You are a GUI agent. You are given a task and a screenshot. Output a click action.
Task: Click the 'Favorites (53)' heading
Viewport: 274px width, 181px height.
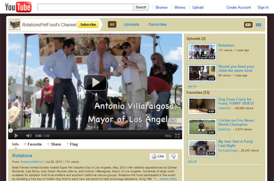point(198,92)
